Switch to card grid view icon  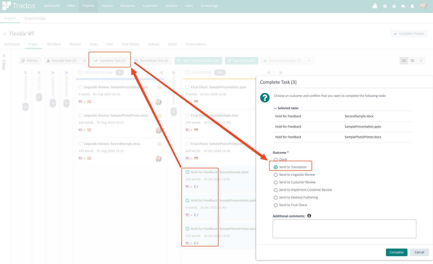coord(404,61)
